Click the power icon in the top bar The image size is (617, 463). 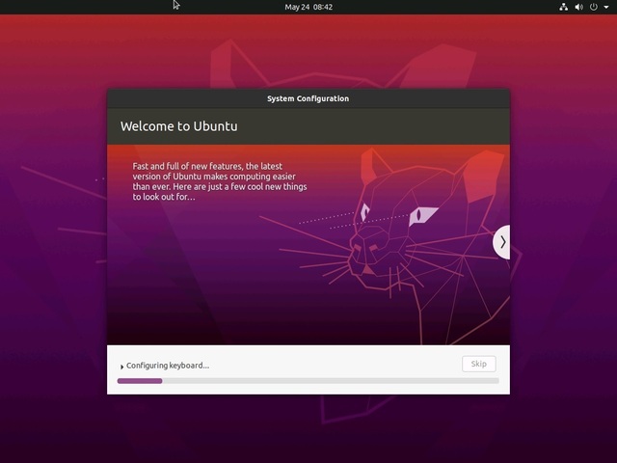coord(594,7)
